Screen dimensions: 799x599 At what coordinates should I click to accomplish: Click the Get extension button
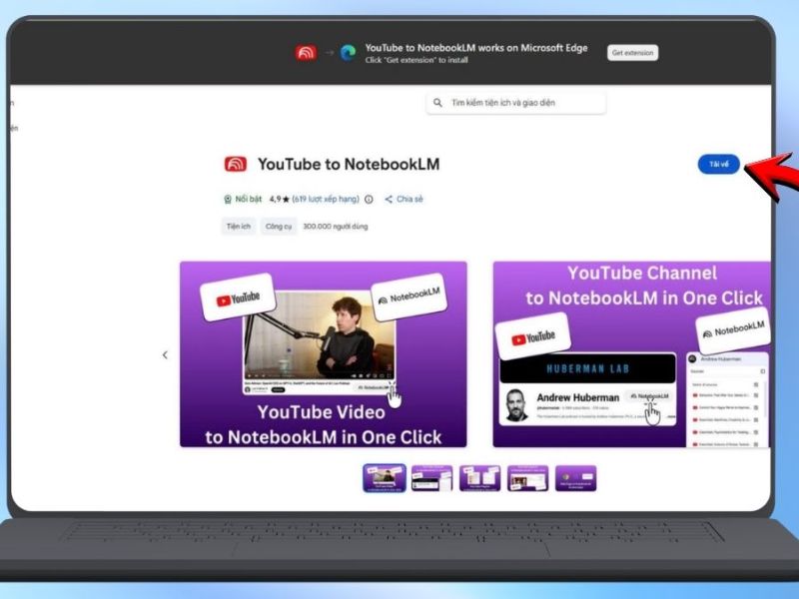[x=632, y=53]
